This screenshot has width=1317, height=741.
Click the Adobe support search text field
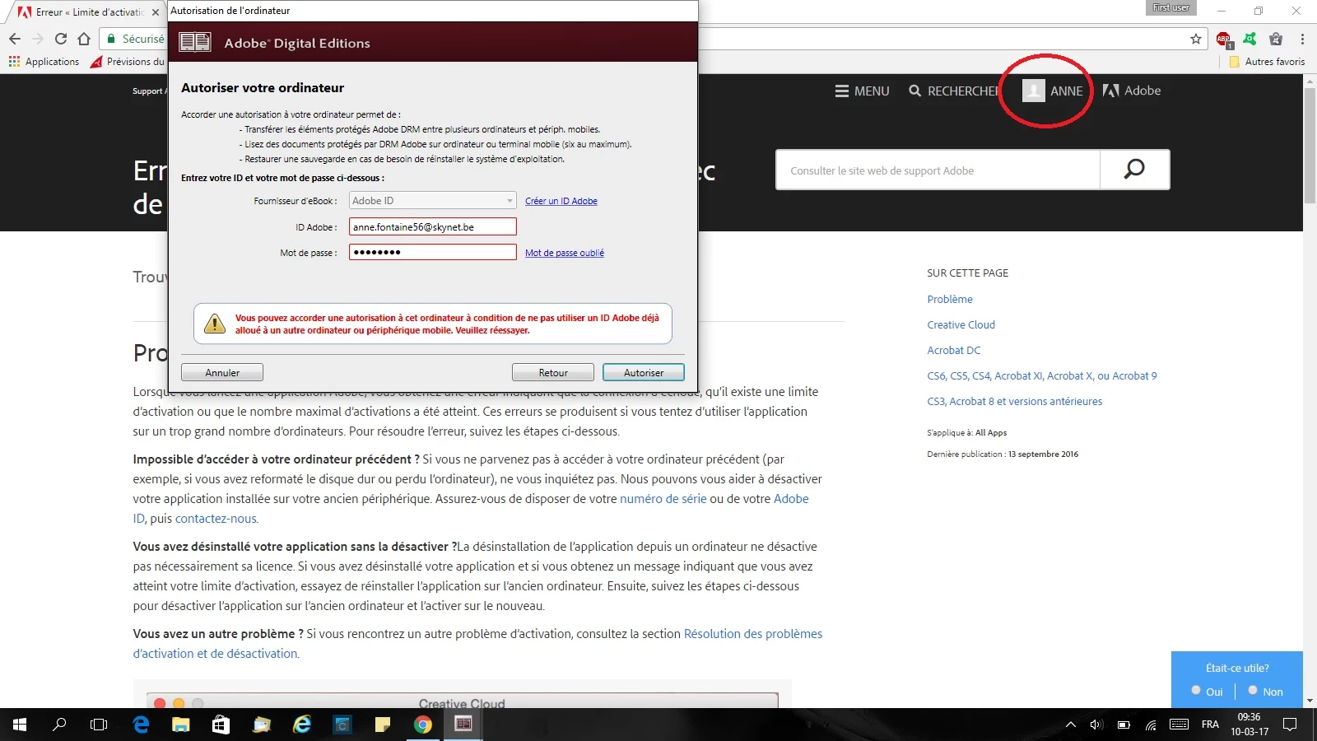(x=938, y=170)
